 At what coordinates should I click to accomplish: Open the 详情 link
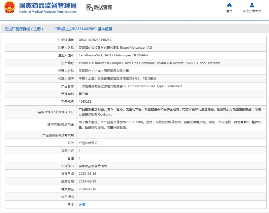point(82,205)
